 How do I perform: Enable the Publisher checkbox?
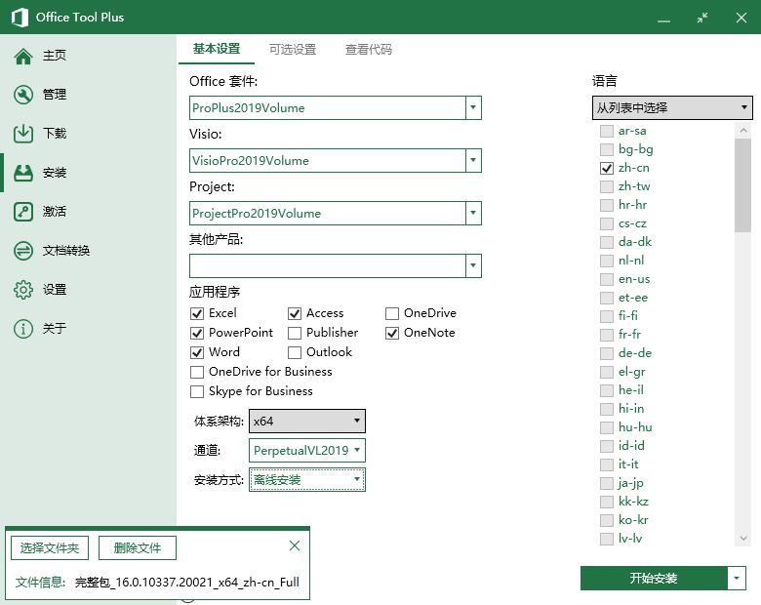coord(294,333)
